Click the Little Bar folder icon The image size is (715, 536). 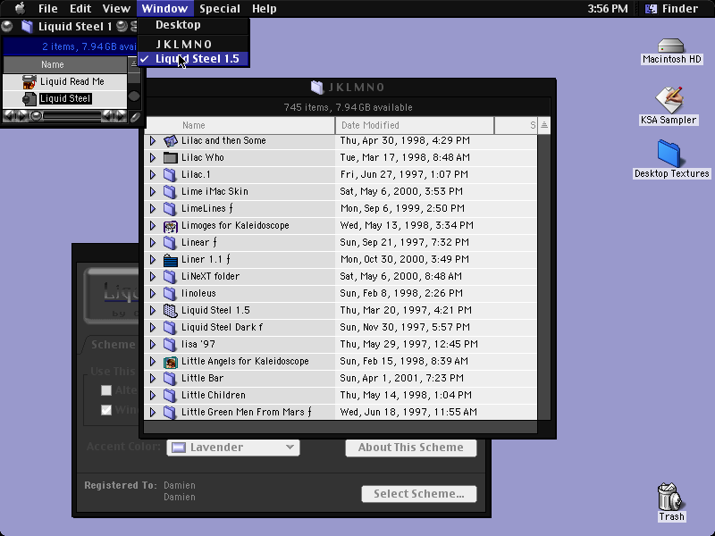[x=170, y=378]
